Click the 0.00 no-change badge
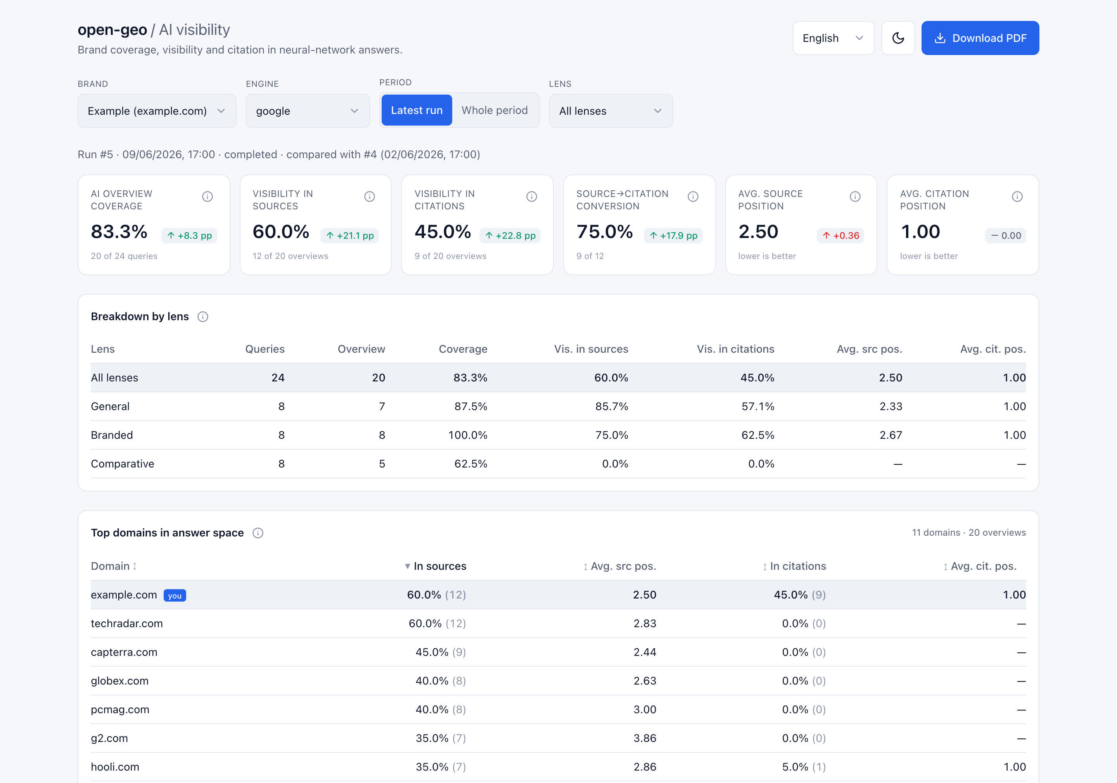Viewport: 1117px width, 783px height. coord(1006,236)
